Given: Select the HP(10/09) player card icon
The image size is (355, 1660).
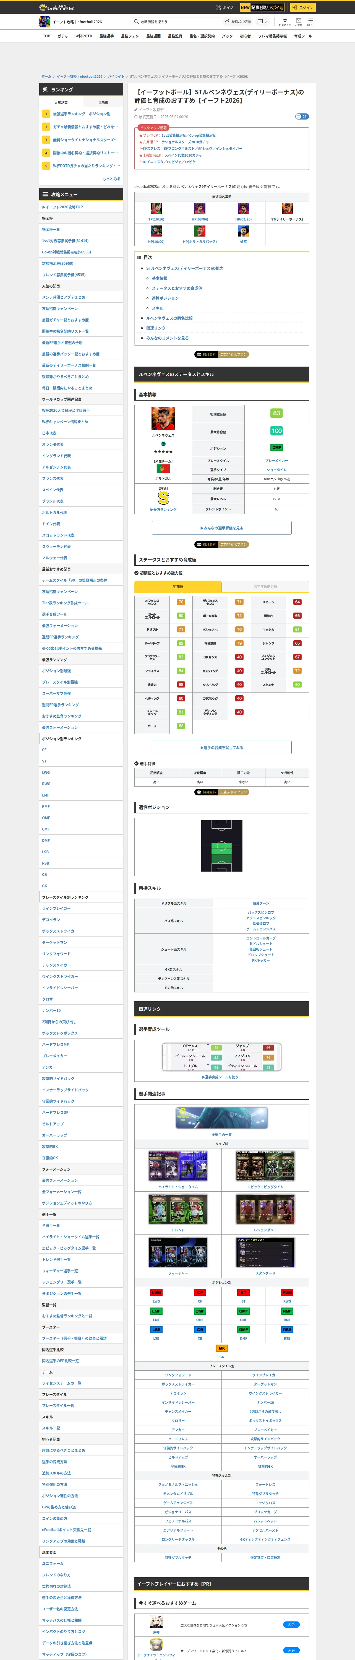Looking at the screenshot, I should coord(156,231).
